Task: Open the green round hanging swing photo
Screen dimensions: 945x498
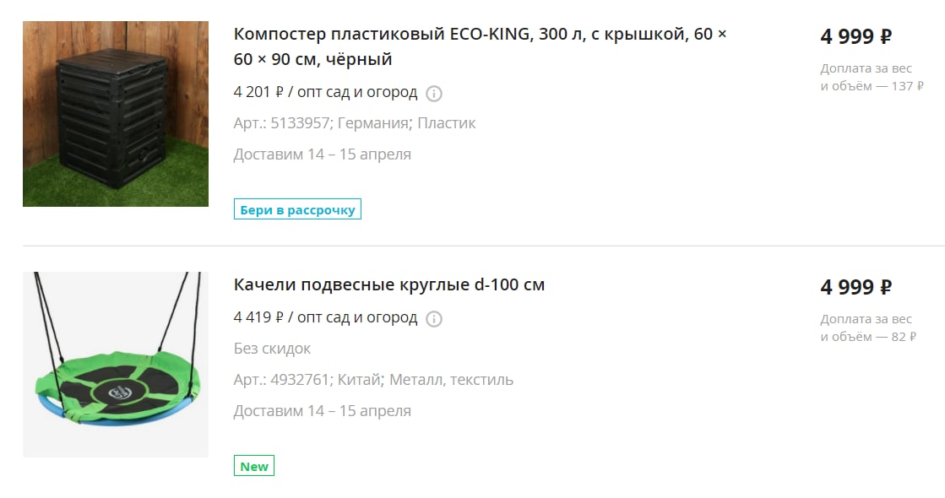Action: 116,365
